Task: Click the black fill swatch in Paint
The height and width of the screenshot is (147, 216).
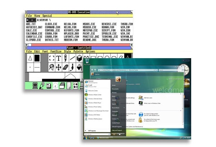Action: point(37,58)
